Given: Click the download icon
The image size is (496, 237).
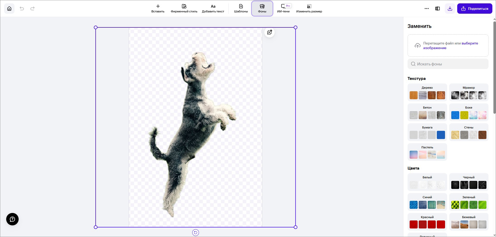Looking at the screenshot, I should coord(450,8).
